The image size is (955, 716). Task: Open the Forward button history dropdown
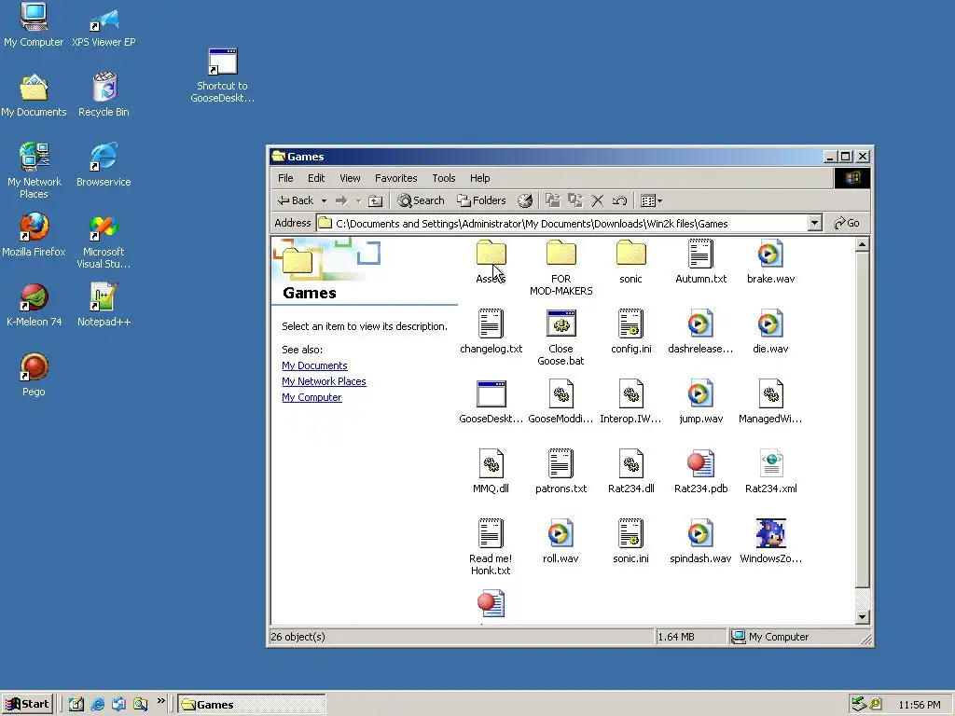tap(358, 200)
